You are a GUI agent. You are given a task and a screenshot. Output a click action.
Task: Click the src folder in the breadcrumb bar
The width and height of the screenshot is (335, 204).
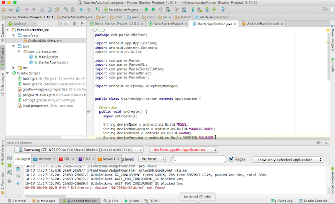(102, 17)
